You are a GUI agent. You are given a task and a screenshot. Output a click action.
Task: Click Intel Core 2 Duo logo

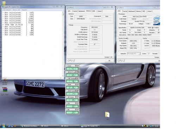click(x=157, y=20)
